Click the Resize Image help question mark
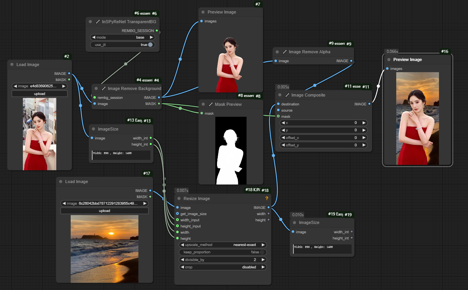This screenshot has width=468, height=290. [266, 198]
